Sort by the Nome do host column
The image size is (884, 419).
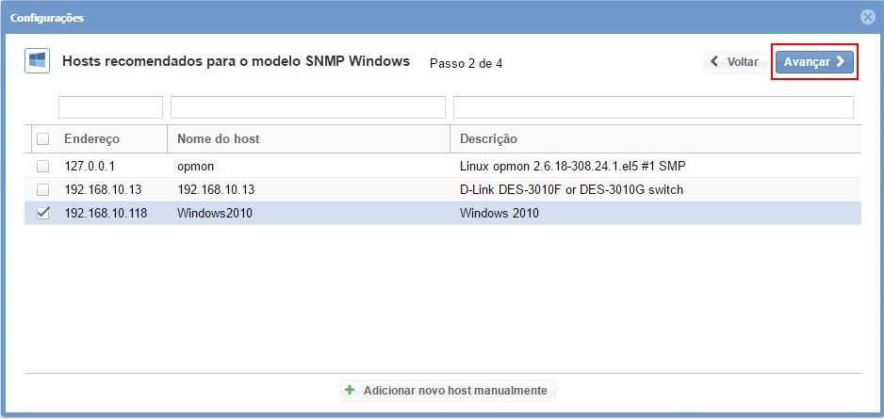pyautogui.click(x=219, y=139)
